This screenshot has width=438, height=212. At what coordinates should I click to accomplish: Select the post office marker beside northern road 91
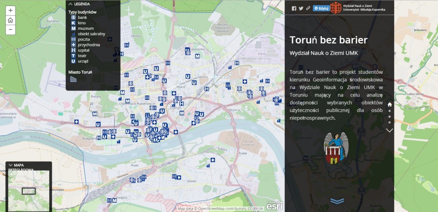click(168, 63)
